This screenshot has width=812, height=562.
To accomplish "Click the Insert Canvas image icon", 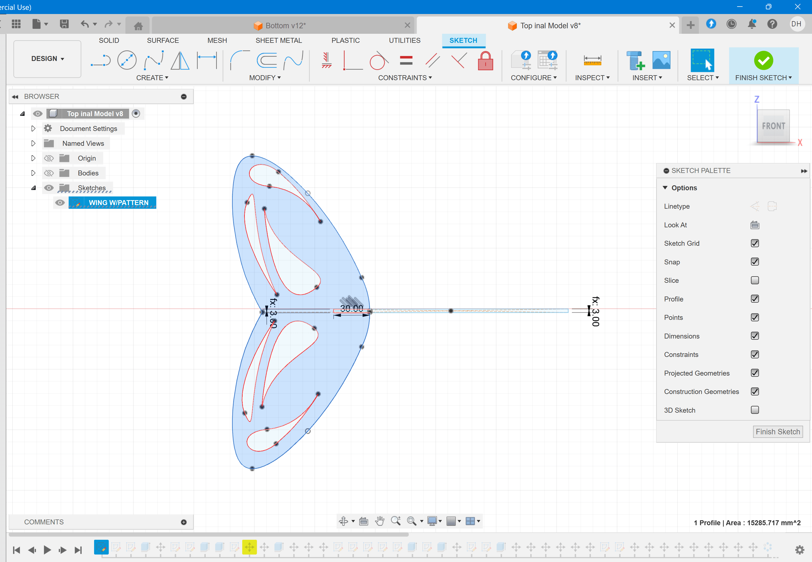I will (661, 60).
